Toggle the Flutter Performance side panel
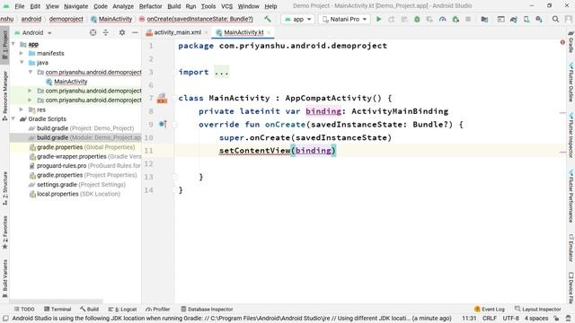The height and width of the screenshot is (323, 575). point(571,196)
